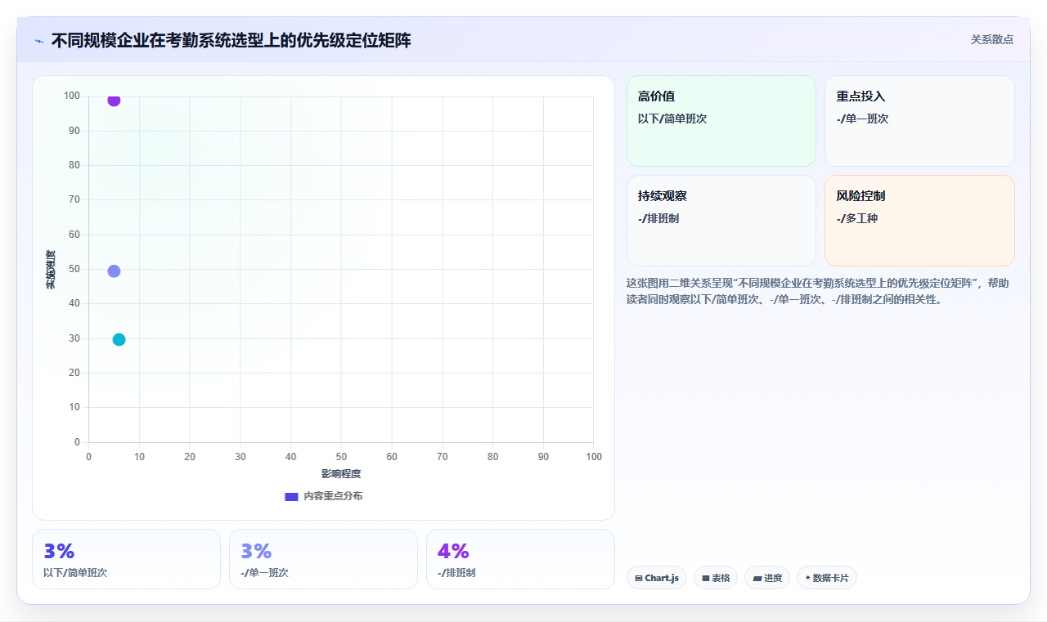1047x622 pixels.
Task: Toggle the 内容重点分布 legend swatch
Action: (x=291, y=496)
